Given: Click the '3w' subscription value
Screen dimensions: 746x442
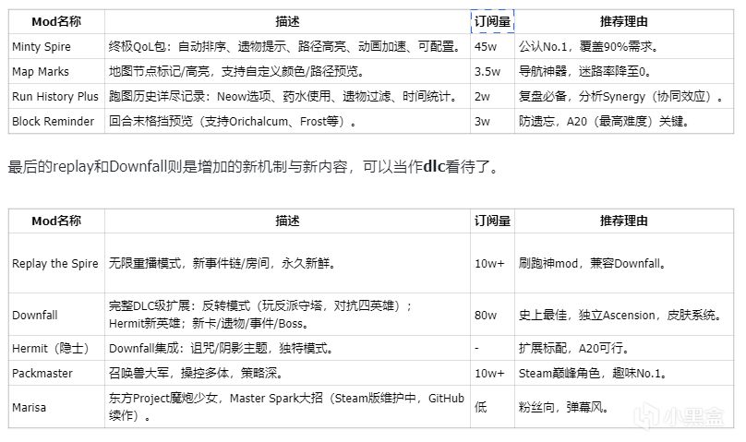Looking at the screenshot, I should [492, 121].
